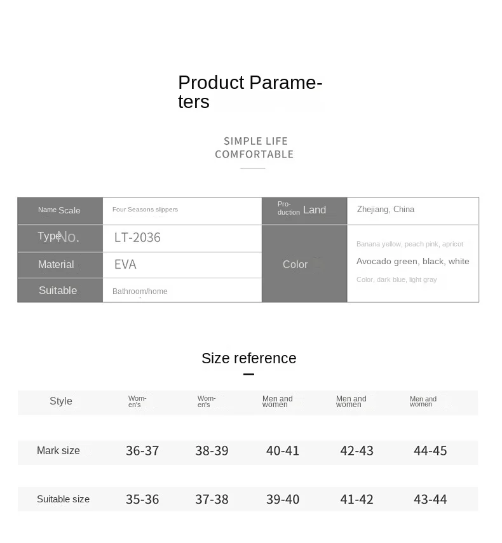Click the Banana yellow, peach pink text
Viewport: 502px width, 543px height.
410,245
